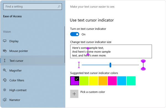Screen dimensions: 166x108
Task: Click the sidebar vertical scrollbar
Action: (64, 44)
